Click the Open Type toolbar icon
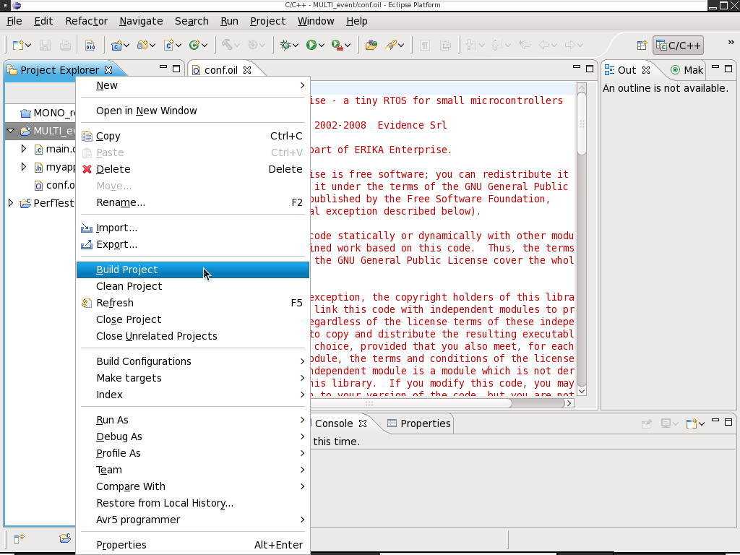Image resolution: width=740 pixels, height=555 pixels. (371, 46)
